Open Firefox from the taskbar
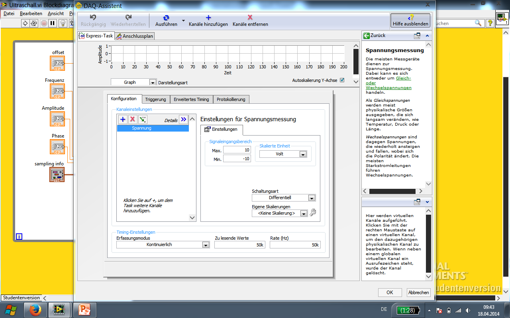Screen dimensions: 510x318 pos(35,310)
